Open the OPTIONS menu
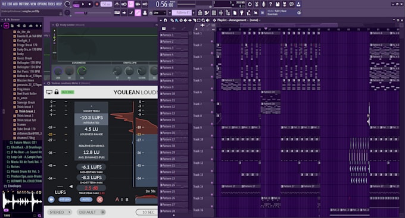The image size is (405, 218). 43,4
